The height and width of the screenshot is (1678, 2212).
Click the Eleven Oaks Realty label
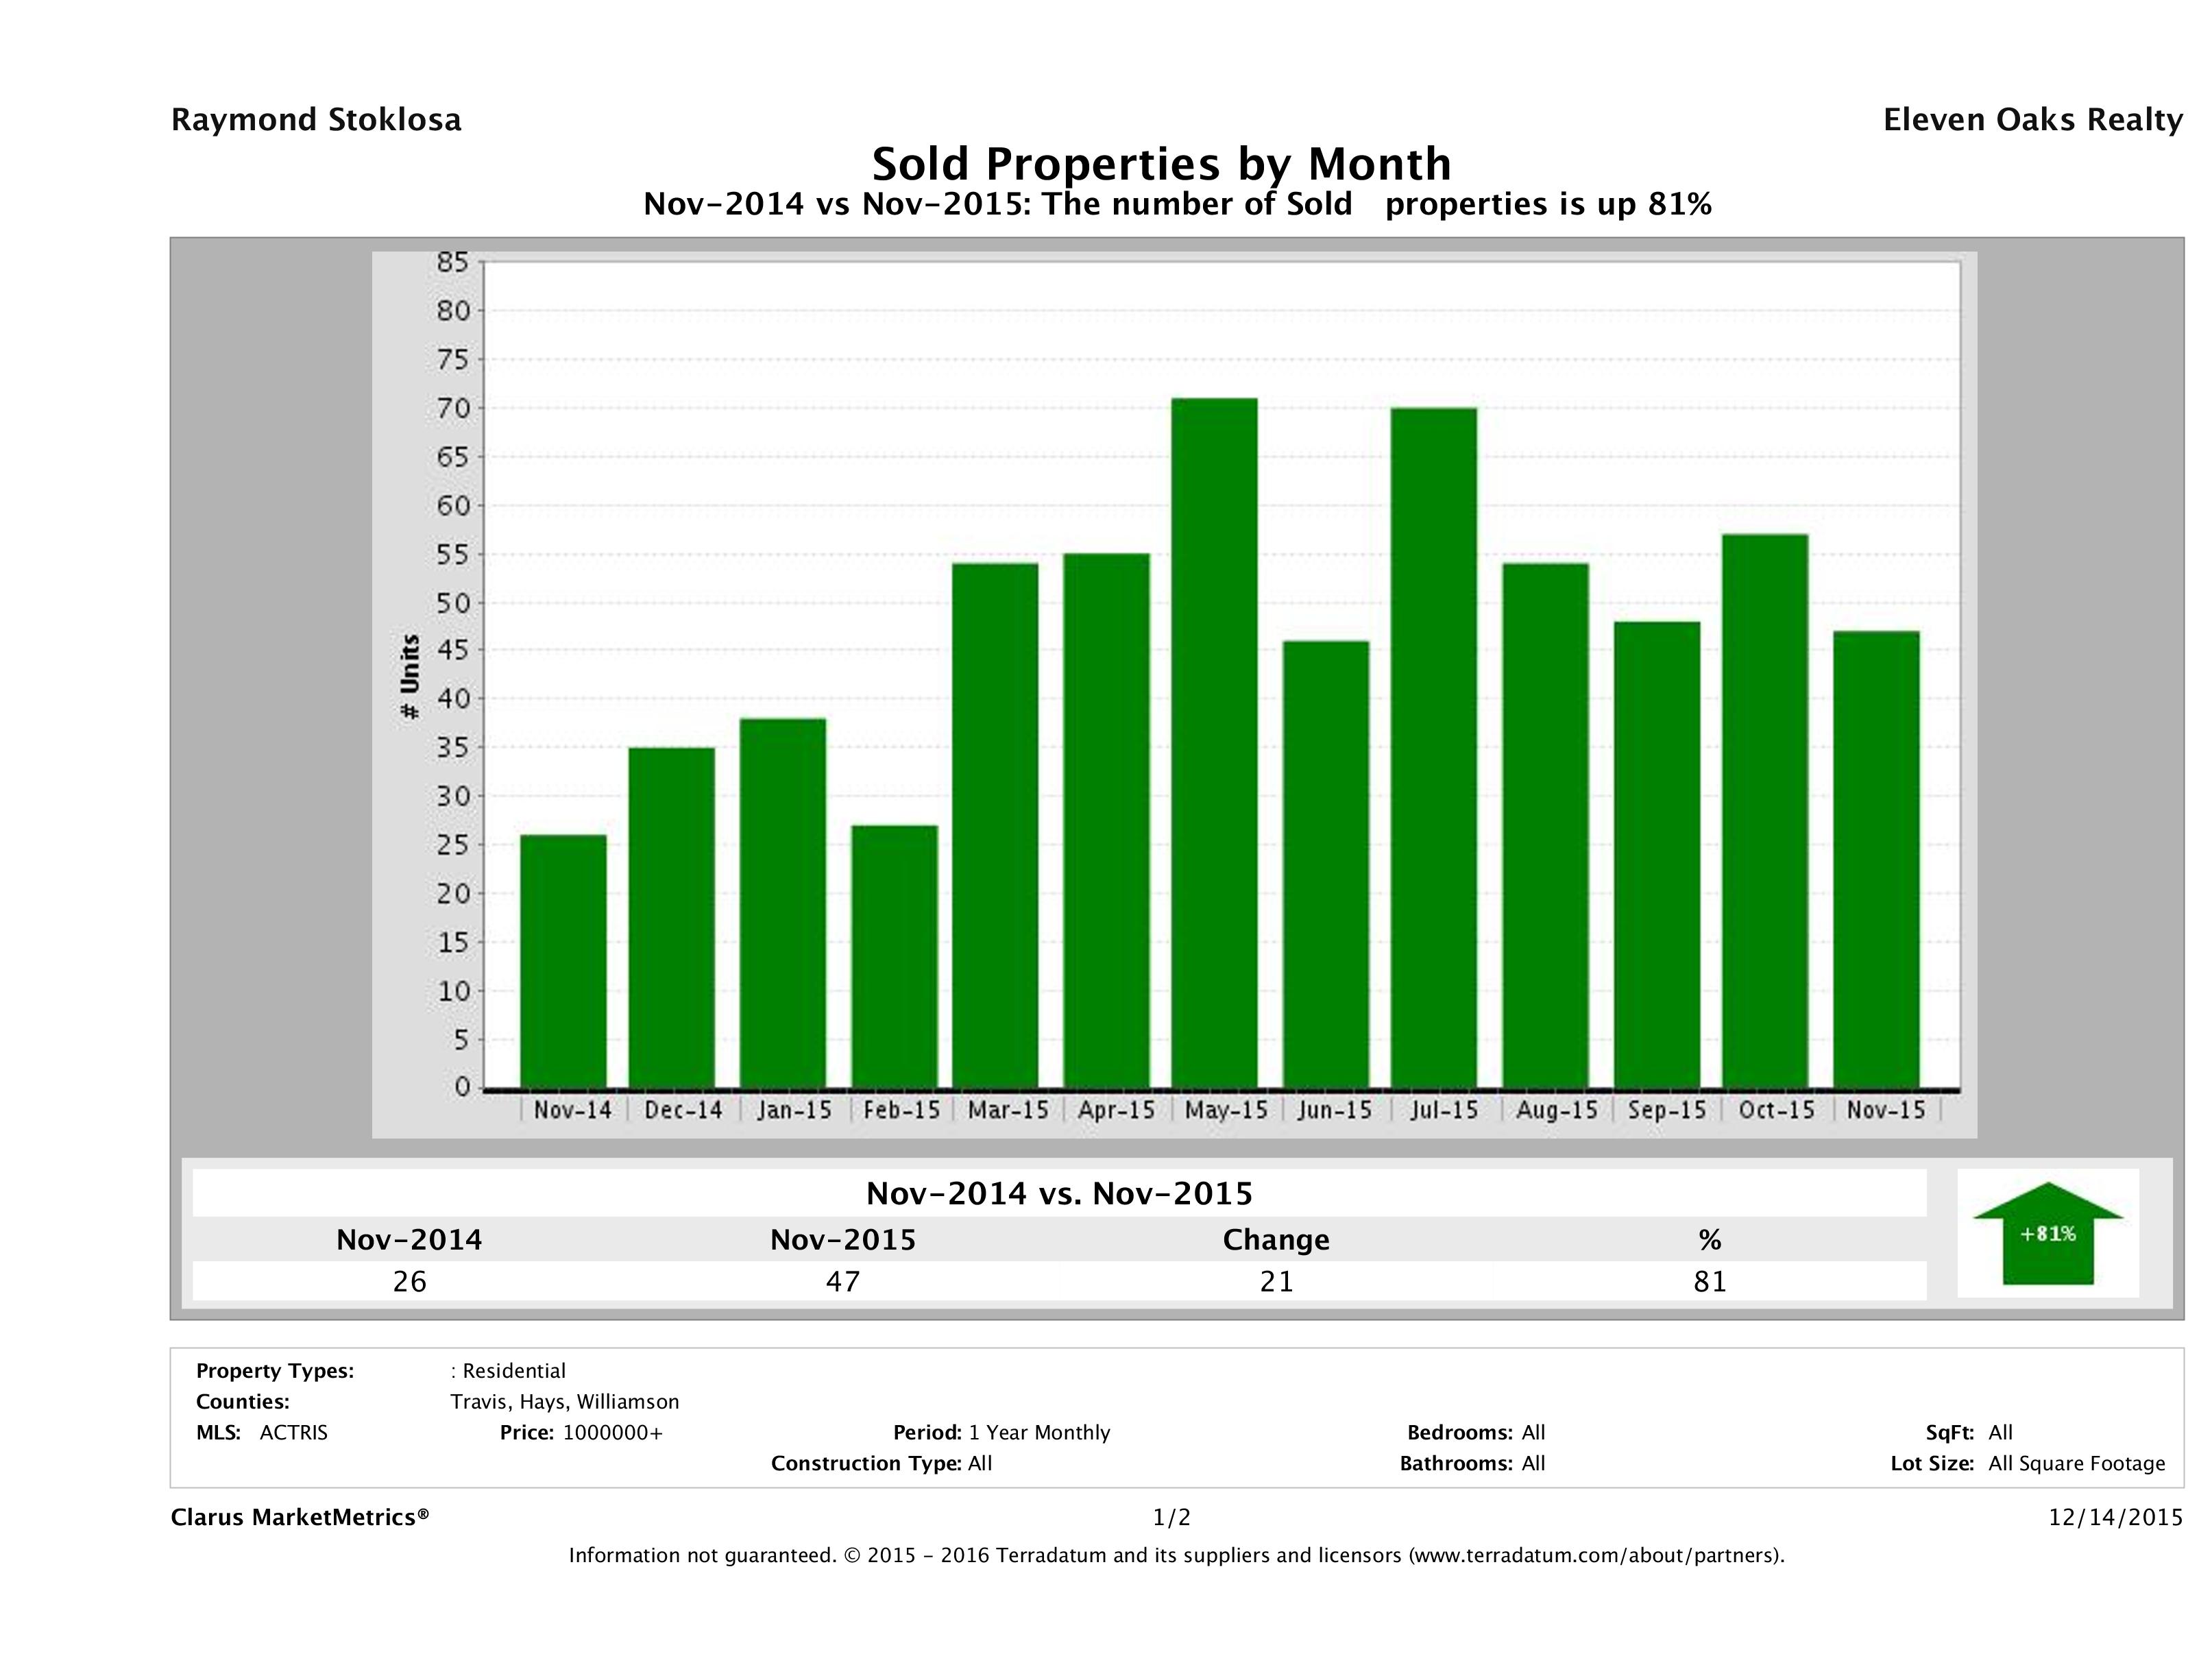(x=2032, y=120)
